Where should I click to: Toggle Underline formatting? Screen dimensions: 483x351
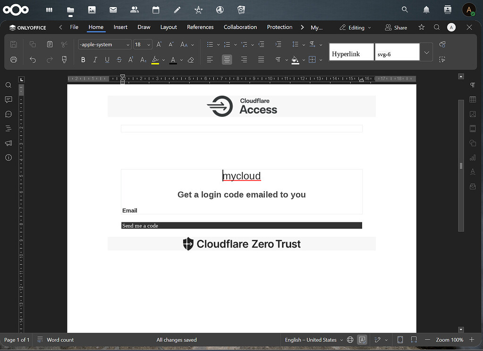[107, 60]
